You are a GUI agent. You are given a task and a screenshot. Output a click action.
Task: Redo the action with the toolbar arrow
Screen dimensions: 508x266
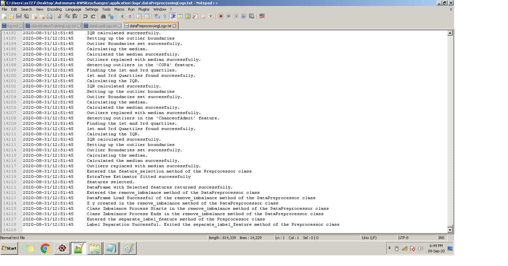(93, 16)
